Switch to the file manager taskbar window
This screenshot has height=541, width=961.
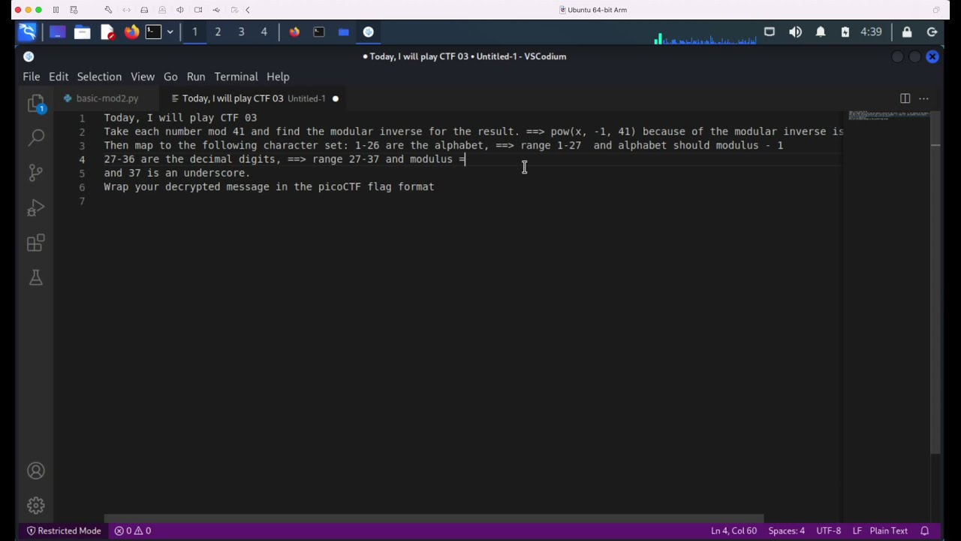tap(344, 32)
